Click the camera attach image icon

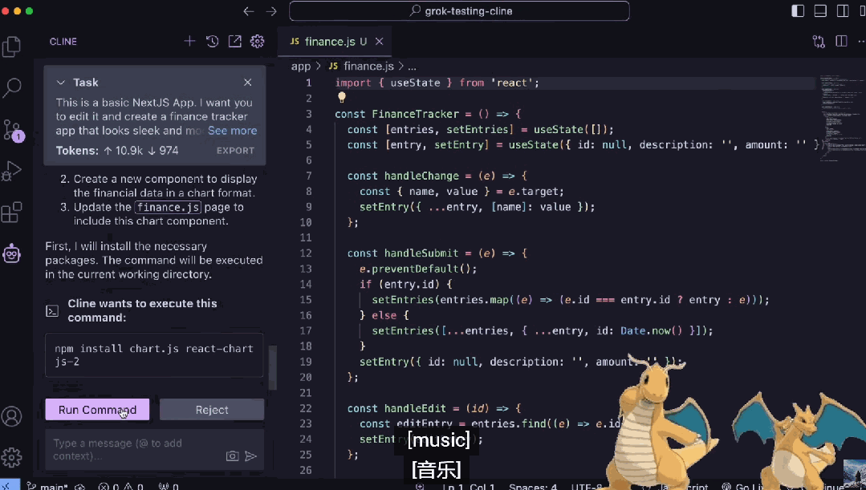point(233,456)
